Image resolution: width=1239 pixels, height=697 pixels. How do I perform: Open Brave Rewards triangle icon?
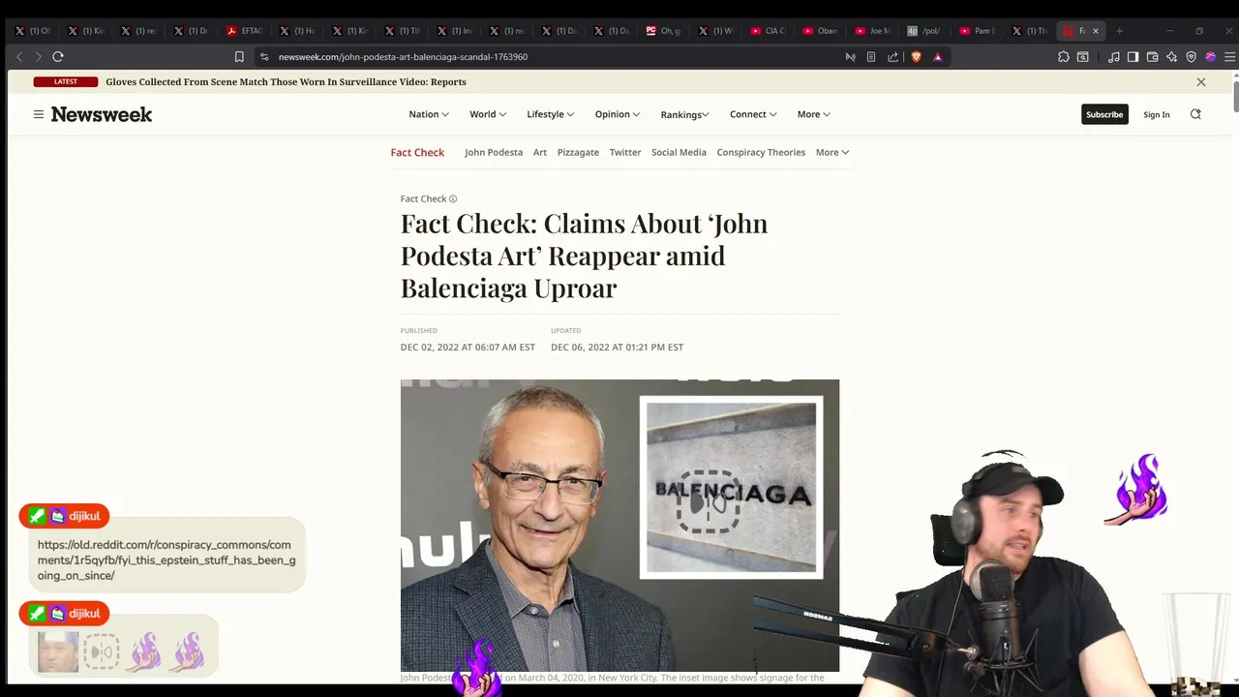point(937,57)
